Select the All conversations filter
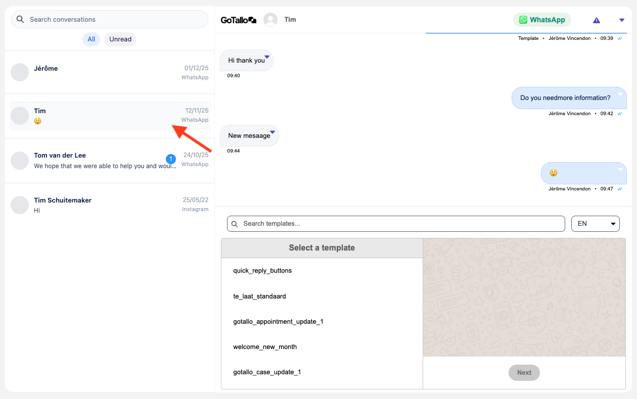This screenshot has height=399, width=637. [x=91, y=39]
